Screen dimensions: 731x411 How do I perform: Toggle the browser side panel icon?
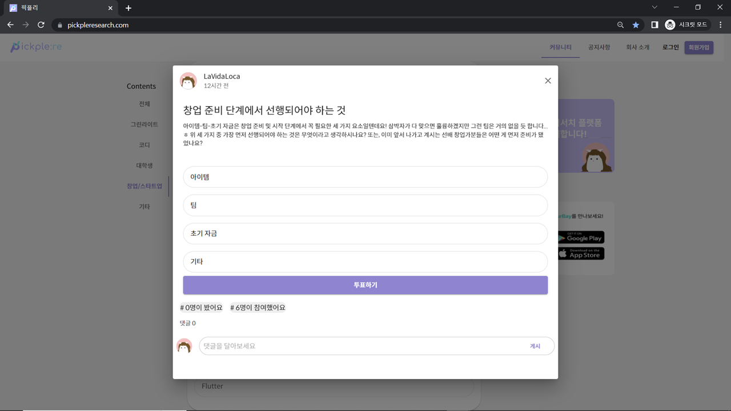(654, 25)
